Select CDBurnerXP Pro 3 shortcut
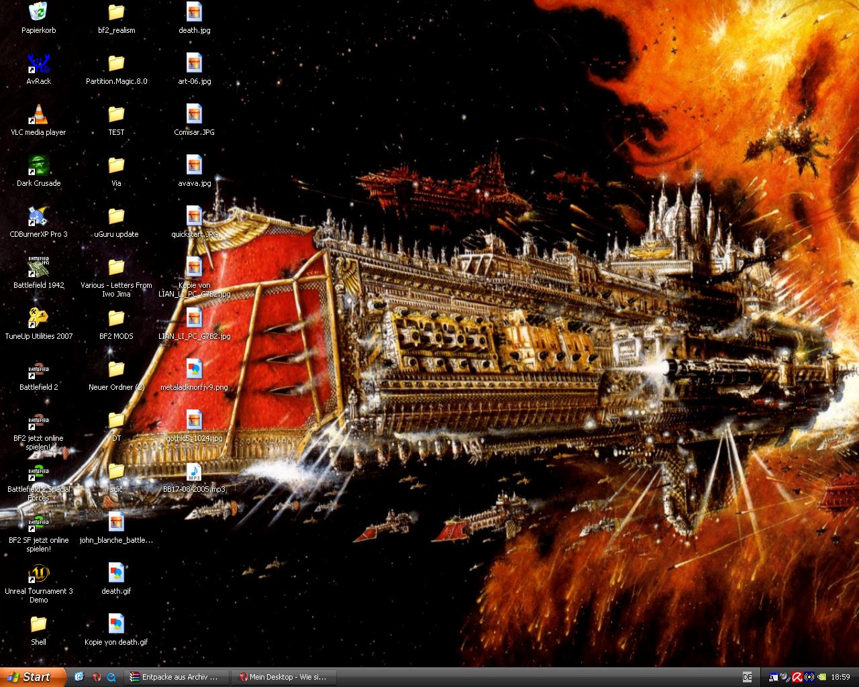 click(38, 217)
